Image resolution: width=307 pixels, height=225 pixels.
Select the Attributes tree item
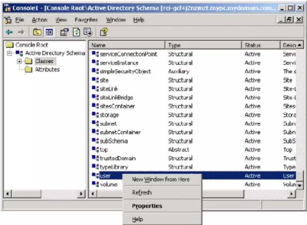[x=47, y=69]
